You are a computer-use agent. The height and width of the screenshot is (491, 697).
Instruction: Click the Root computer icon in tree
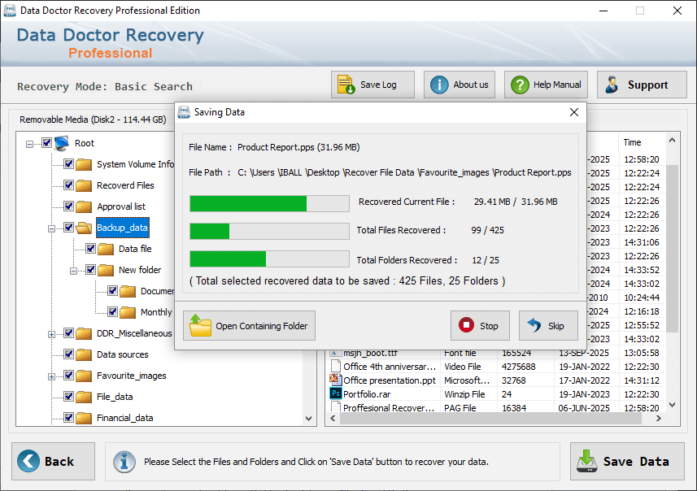click(x=62, y=143)
